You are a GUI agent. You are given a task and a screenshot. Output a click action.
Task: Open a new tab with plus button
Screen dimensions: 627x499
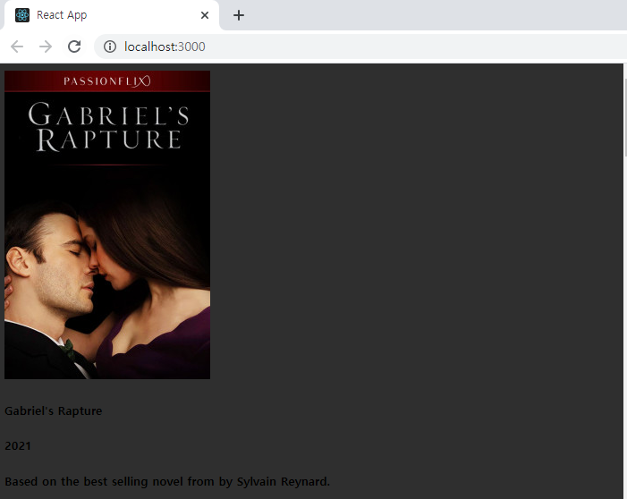coord(239,15)
